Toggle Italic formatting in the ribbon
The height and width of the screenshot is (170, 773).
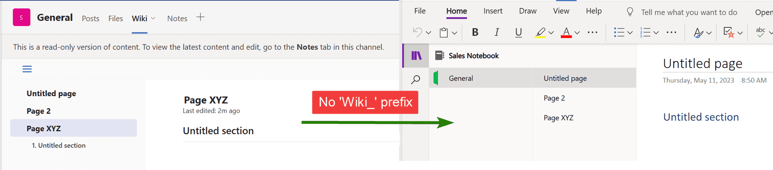497,32
